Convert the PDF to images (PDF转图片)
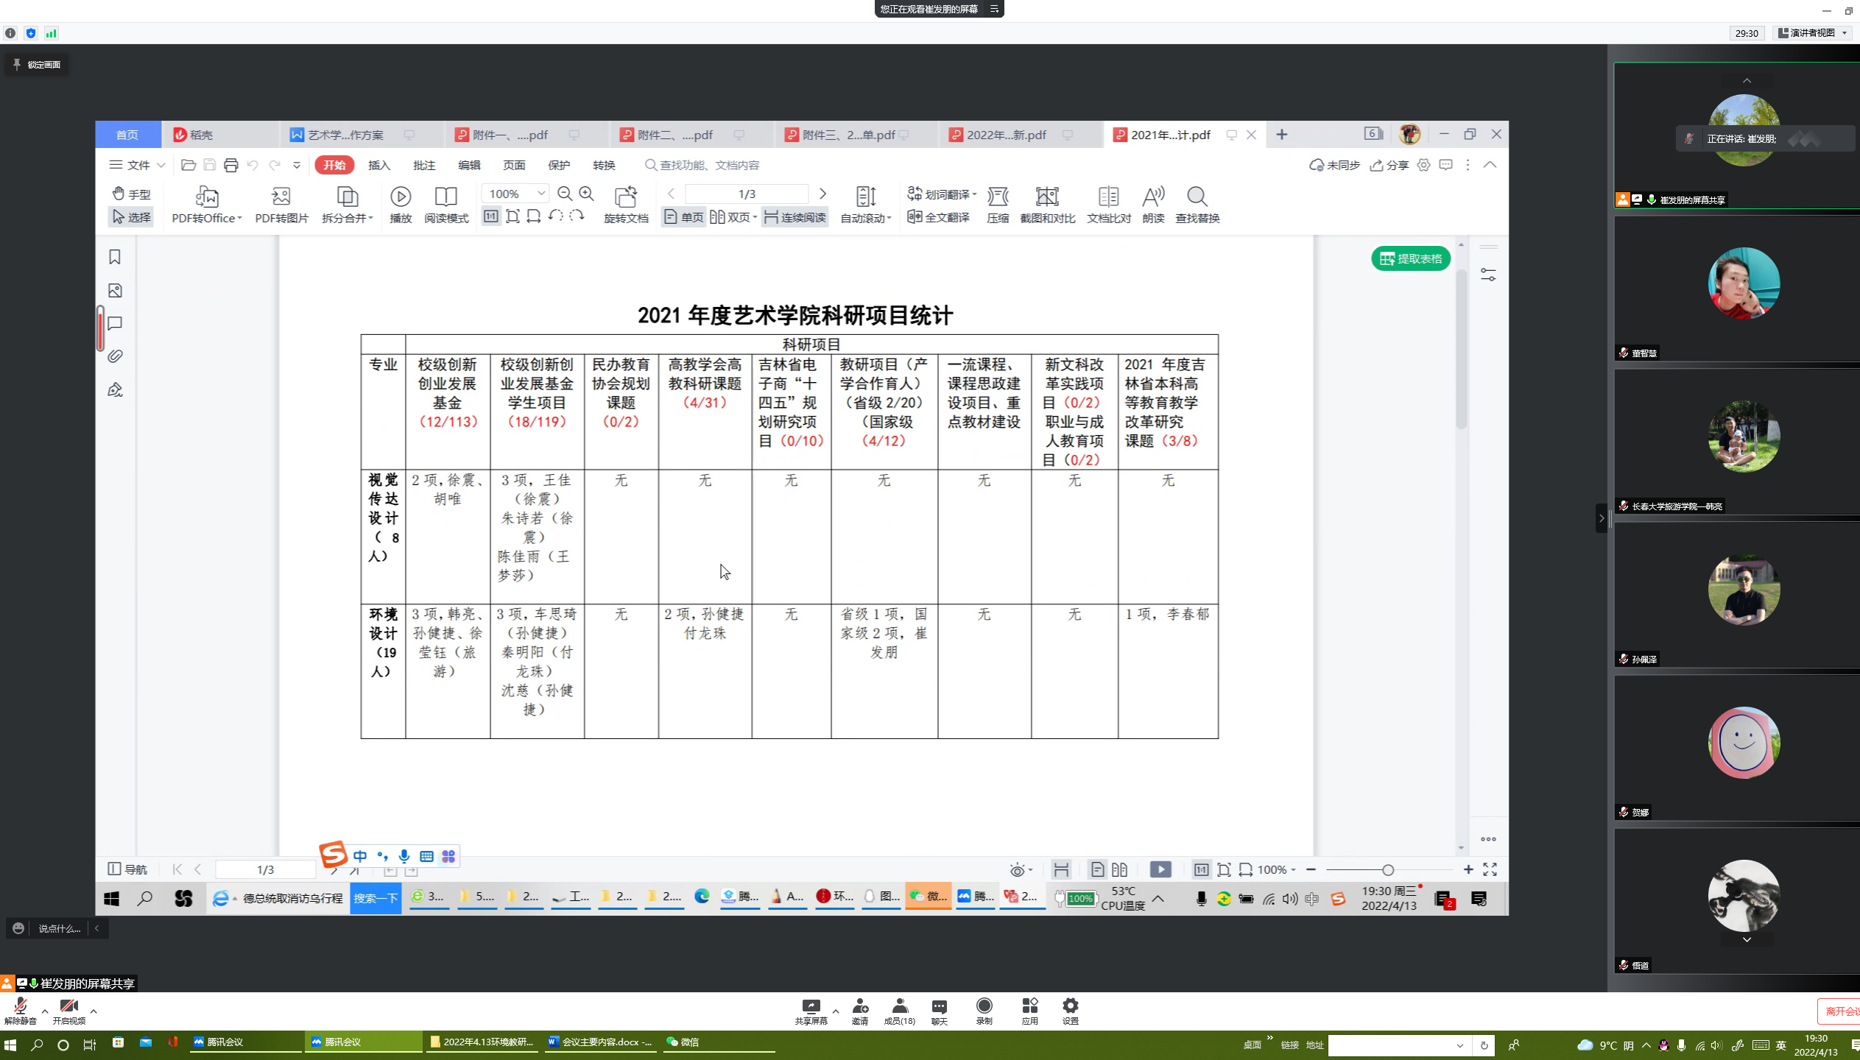The height and width of the screenshot is (1060, 1860). point(281,204)
